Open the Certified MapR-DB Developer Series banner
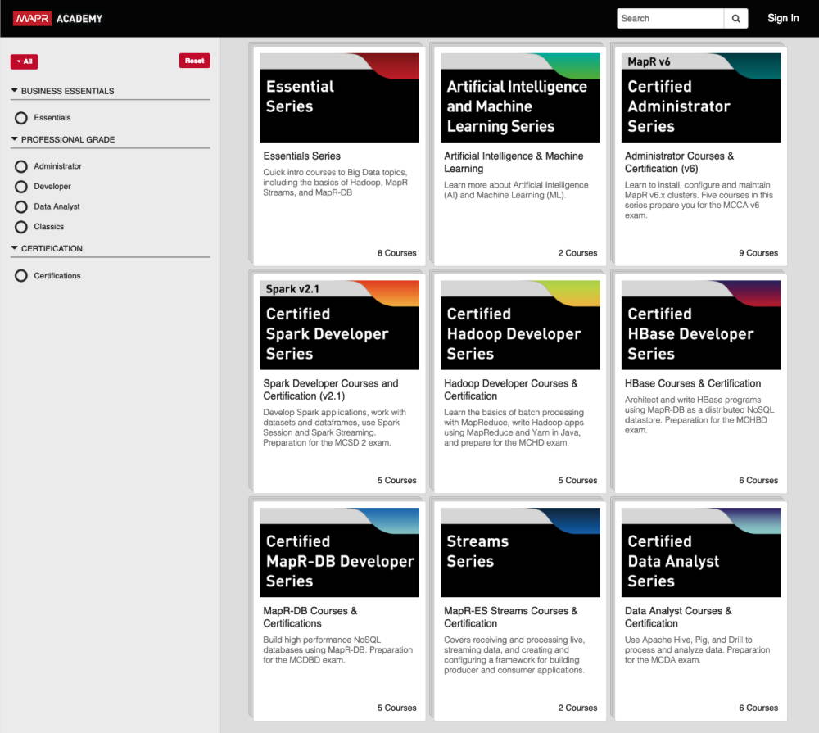The width and height of the screenshot is (819, 733). tap(340, 552)
